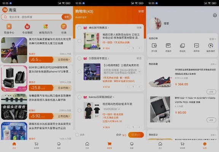Switch to 首页 tab on cart screen

coord(87,145)
